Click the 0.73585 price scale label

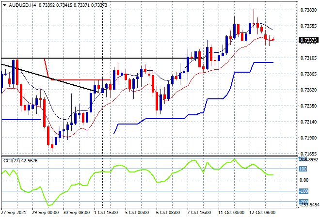click(308, 26)
